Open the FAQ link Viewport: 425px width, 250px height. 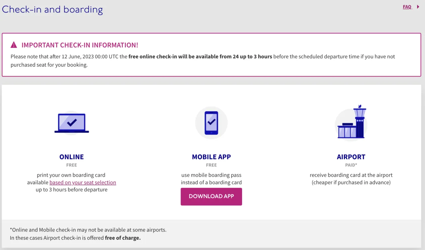(407, 7)
